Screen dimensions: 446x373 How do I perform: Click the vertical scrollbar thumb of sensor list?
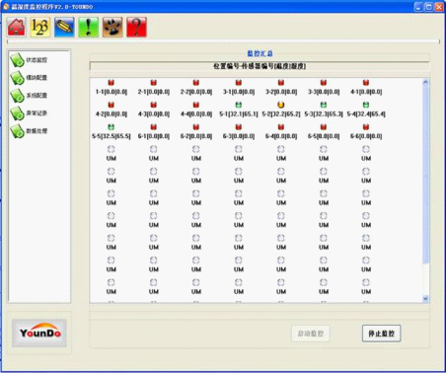click(425, 175)
